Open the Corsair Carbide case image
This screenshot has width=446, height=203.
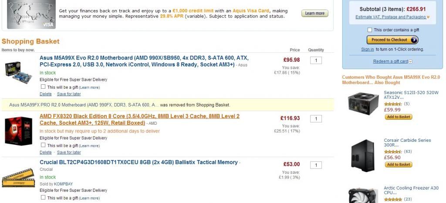[x=364, y=155]
